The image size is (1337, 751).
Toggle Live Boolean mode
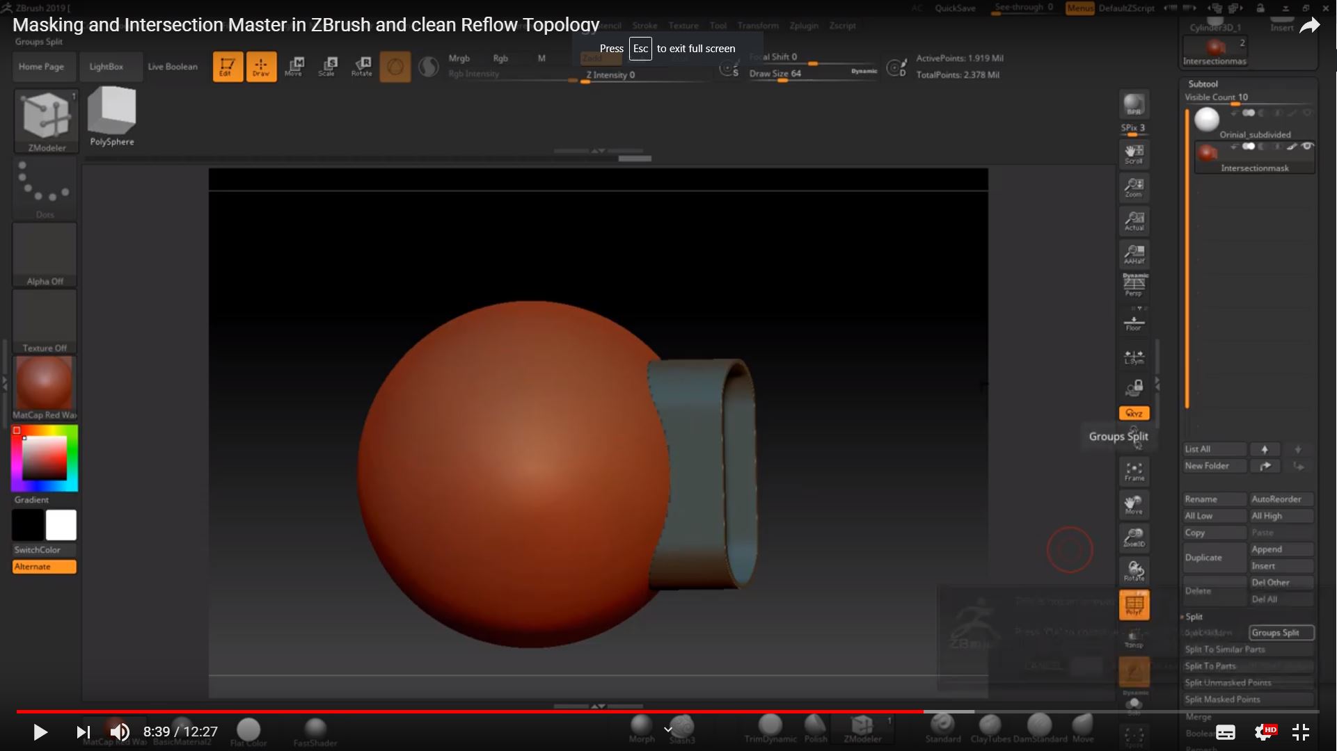pyautogui.click(x=173, y=67)
